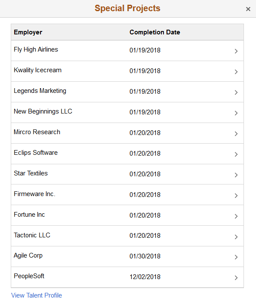Viewport: 256px width, 301px height.
Task: Sort by Completion Date column header
Action: [155, 32]
